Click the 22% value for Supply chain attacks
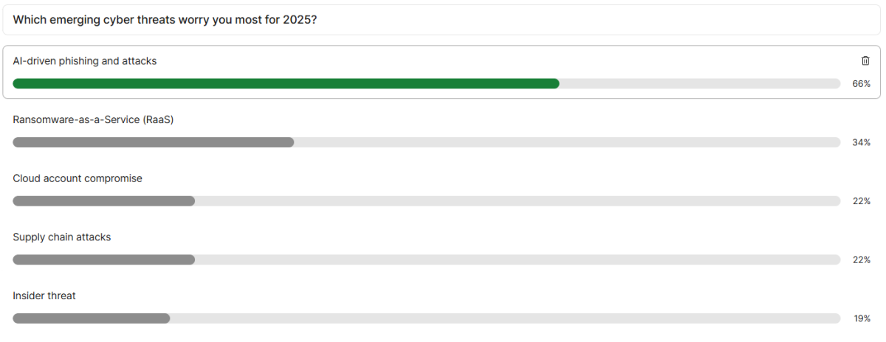The image size is (886, 342). pos(861,260)
